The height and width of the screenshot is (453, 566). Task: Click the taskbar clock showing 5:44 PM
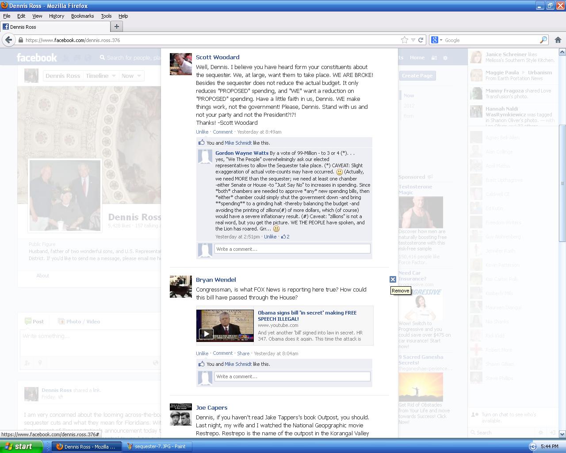(549, 446)
